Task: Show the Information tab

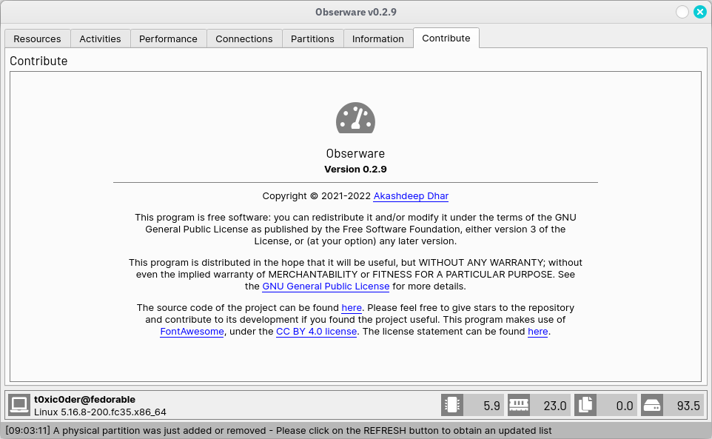Action: click(x=377, y=38)
